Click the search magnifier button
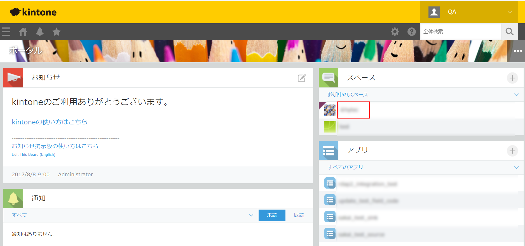Image resolution: width=525 pixels, height=246 pixels. point(509,32)
